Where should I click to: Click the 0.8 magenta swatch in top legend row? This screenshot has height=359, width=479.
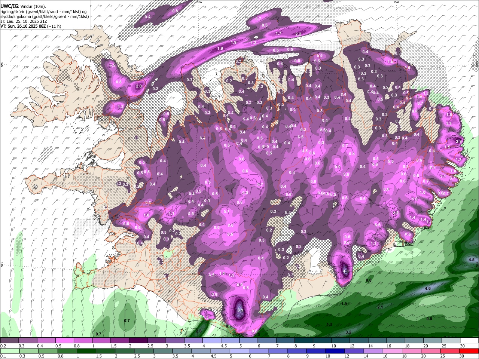83,341
